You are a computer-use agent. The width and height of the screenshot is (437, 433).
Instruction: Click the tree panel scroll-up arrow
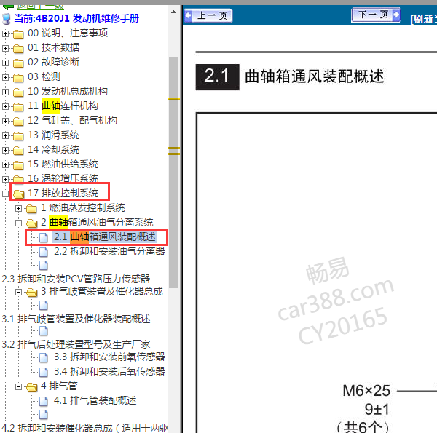coord(173,12)
